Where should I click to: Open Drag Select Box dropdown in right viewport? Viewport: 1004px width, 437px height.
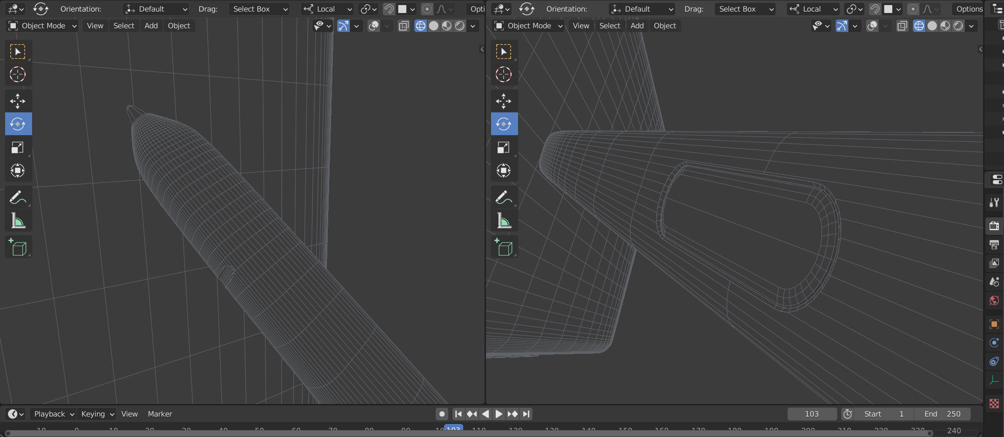tap(746, 9)
